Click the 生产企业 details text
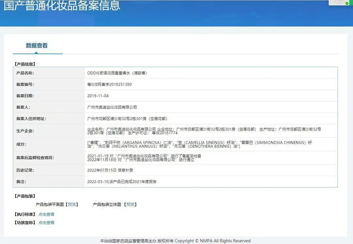The width and height of the screenshot is (353, 244). [x=204, y=131]
